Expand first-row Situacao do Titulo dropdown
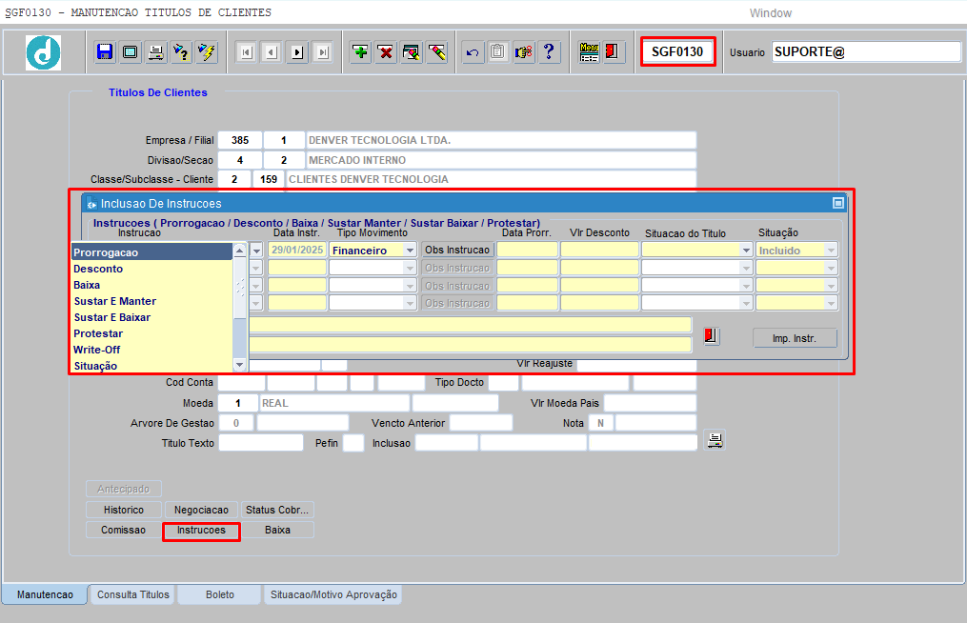 point(746,250)
